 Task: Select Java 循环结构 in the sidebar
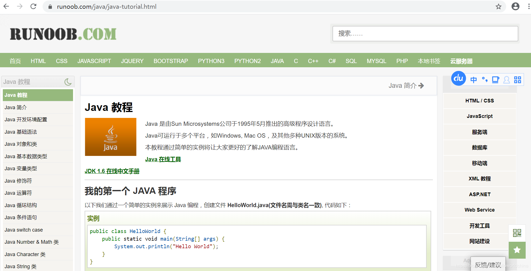[x=38, y=205]
